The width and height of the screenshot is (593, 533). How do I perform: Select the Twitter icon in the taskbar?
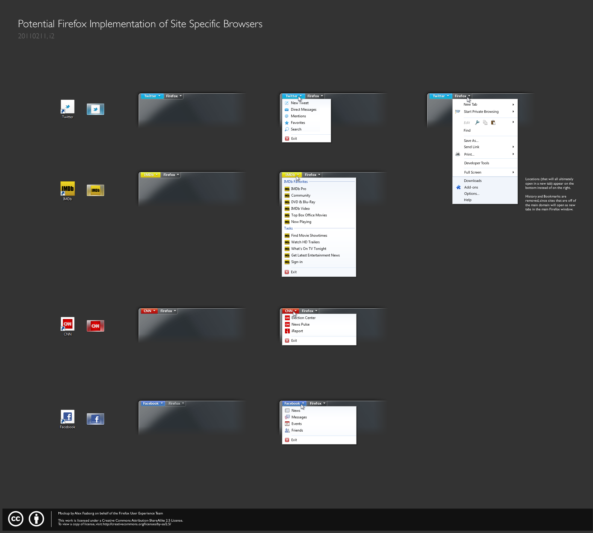(x=95, y=109)
